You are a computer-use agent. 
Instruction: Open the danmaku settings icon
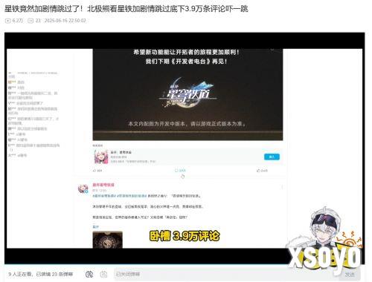103,274
